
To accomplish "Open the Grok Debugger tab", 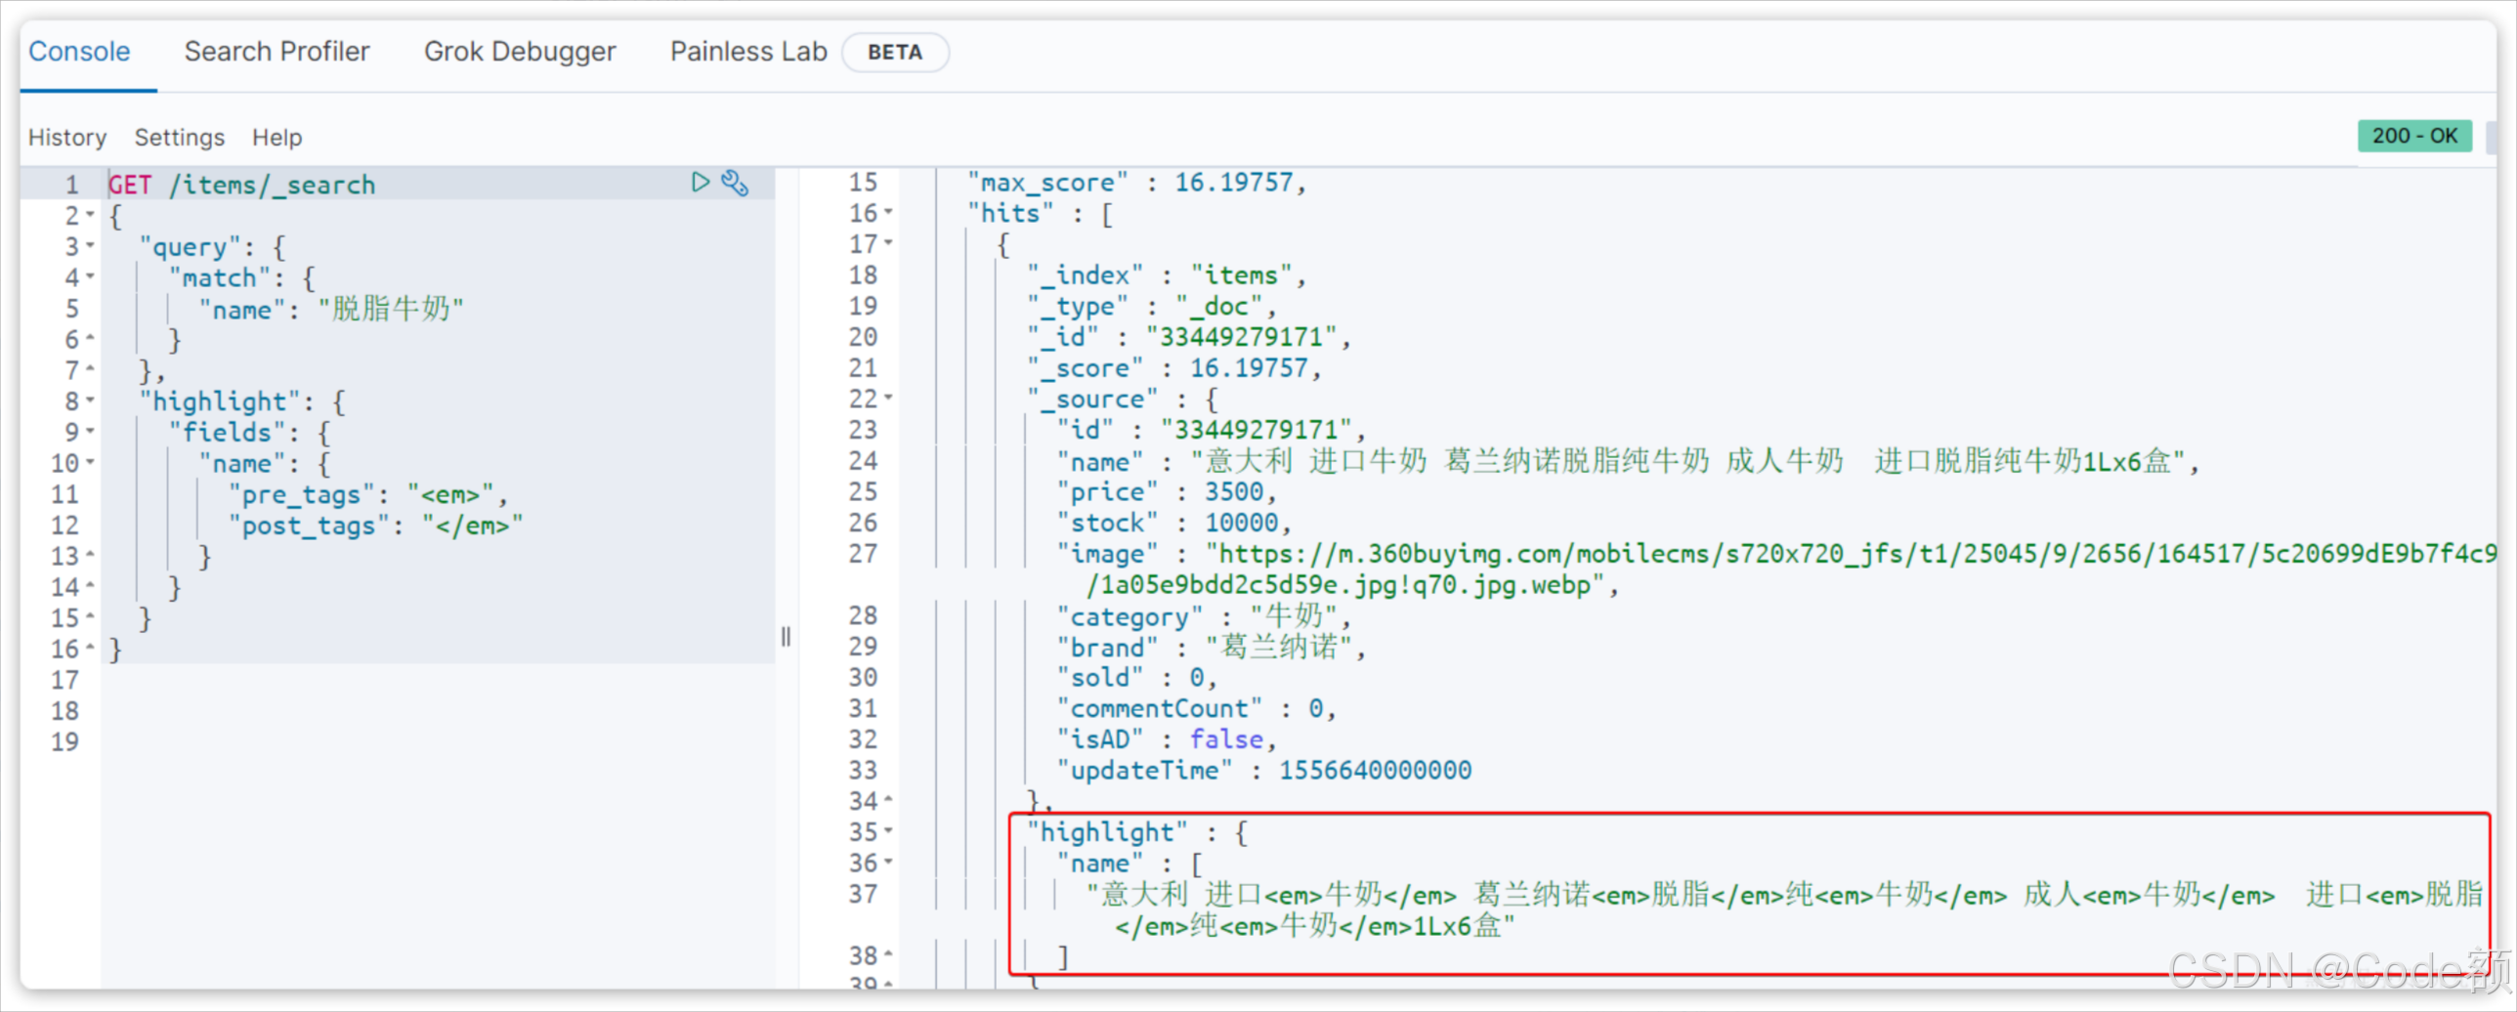I will point(520,52).
